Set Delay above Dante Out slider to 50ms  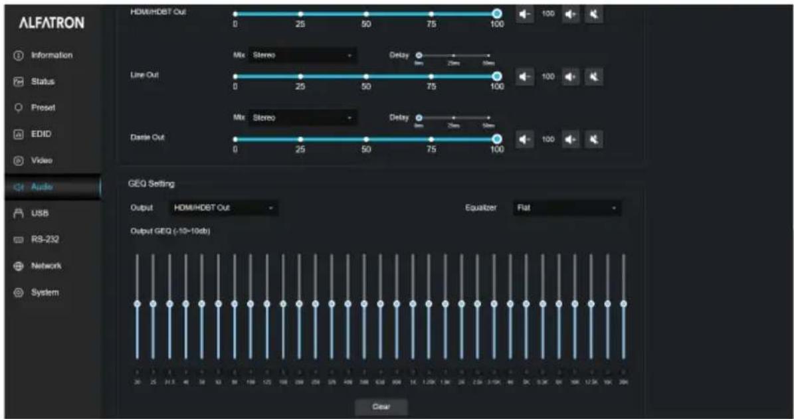[488, 118]
